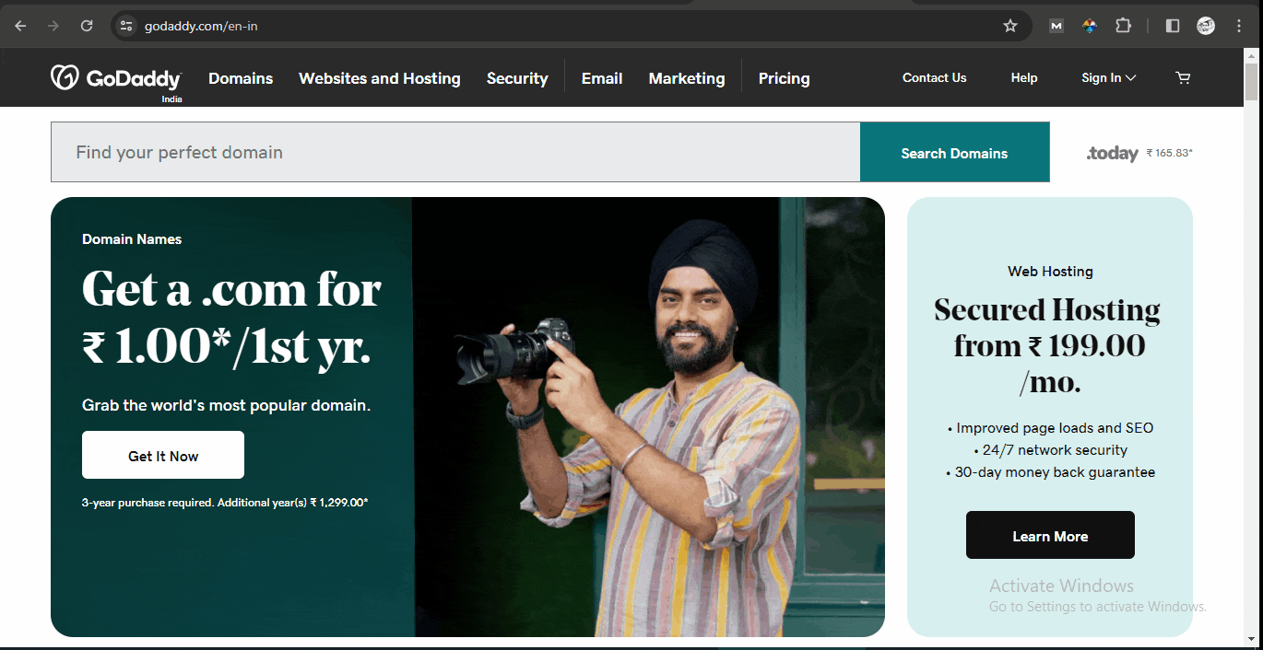Image resolution: width=1263 pixels, height=650 pixels.
Task: Click the Get It Now button
Action: tap(162, 454)
